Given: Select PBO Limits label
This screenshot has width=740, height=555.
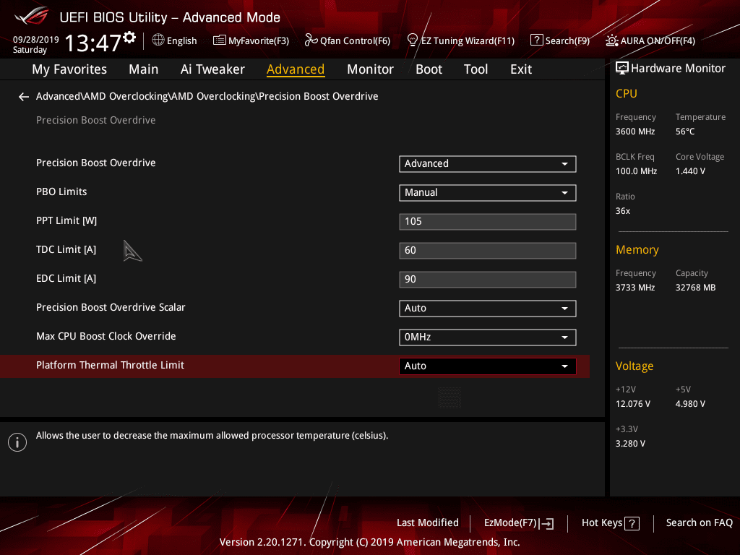Looking at the screenshot, I should pyautogui.click(x=61, y=192).
